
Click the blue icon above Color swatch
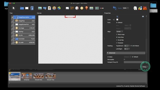coord(117,17)
